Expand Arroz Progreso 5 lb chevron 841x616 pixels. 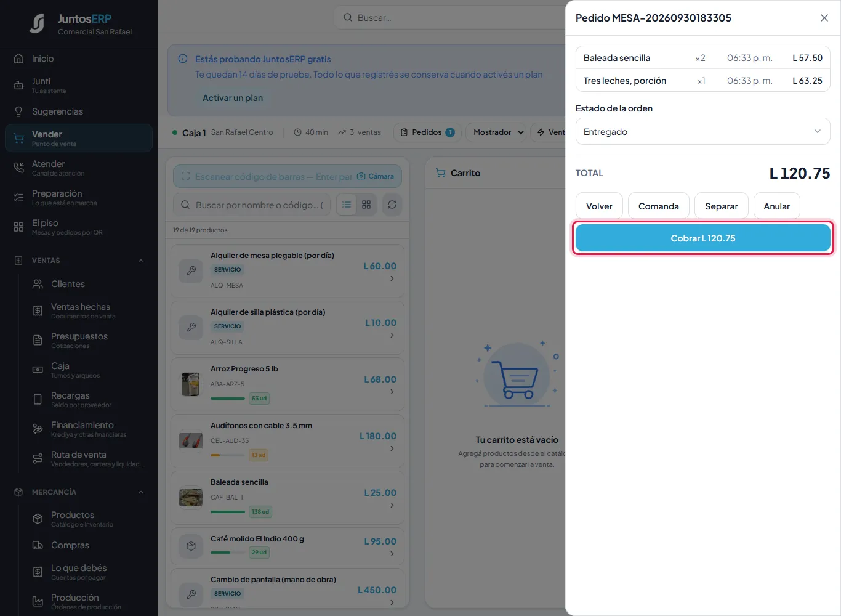point(392,392)
